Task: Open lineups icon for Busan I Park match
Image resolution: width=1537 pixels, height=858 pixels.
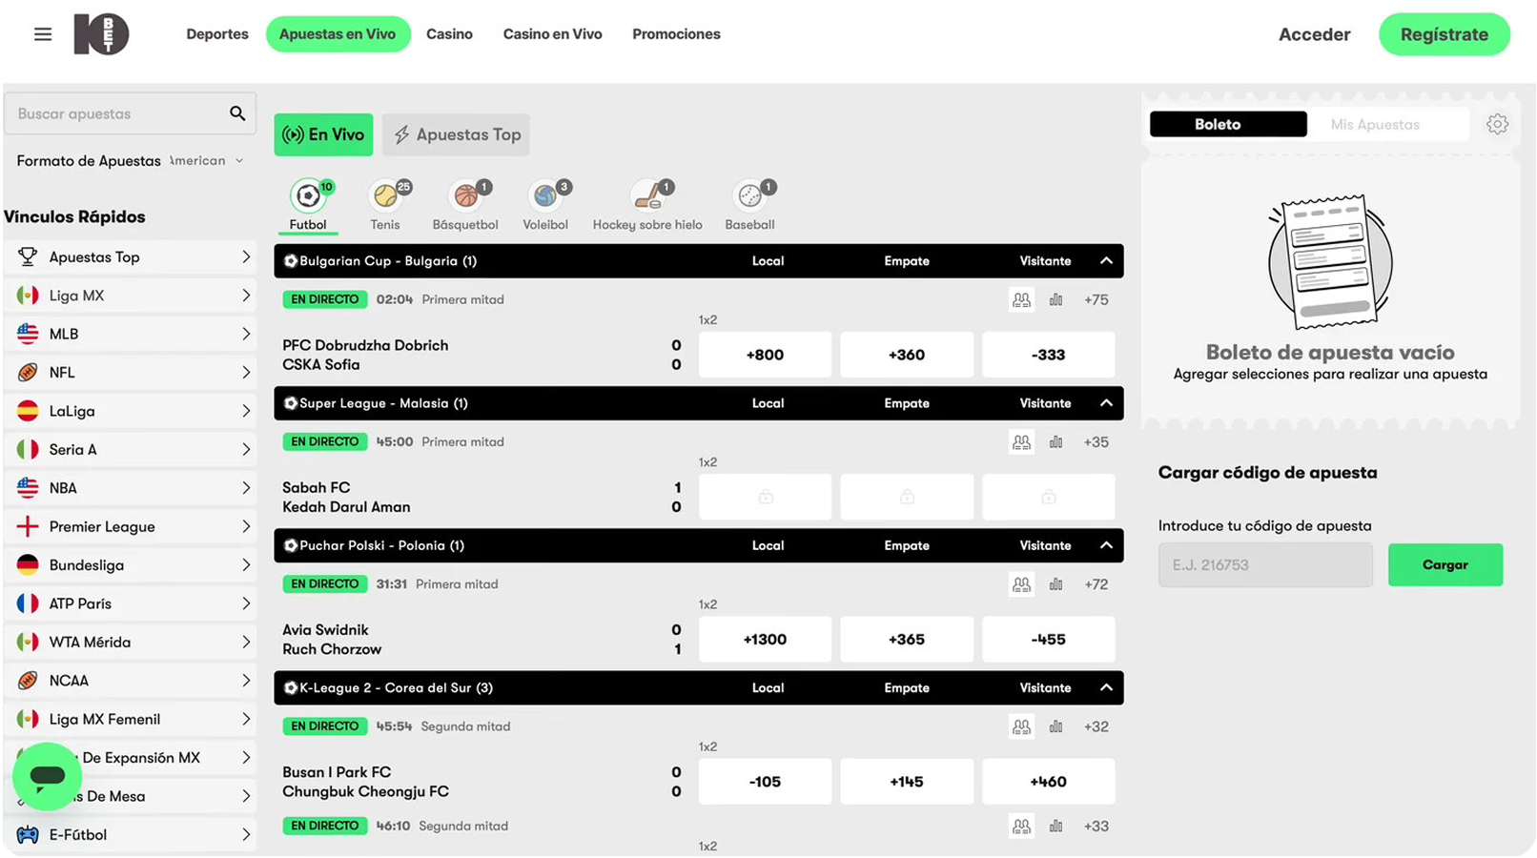Action: pos(1021,726)
